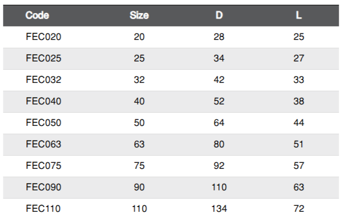Click D value 80 in FEC063 row
Screen dimensions: 343x219
pos(219,144)
